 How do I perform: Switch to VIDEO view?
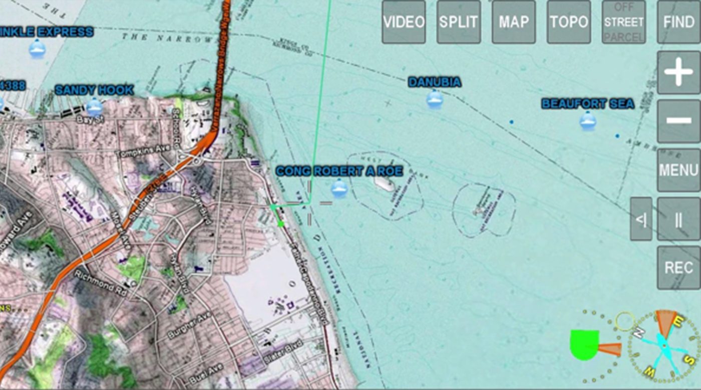[x=404, y=22]
